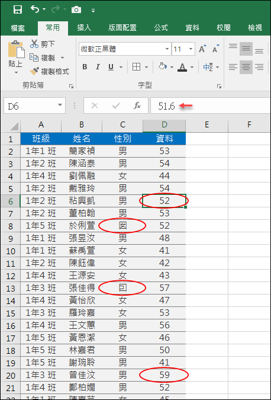271x400 pixels.
Task: Expand the phonetic guide dropdown arrow
Action: (x=218, y=68)
